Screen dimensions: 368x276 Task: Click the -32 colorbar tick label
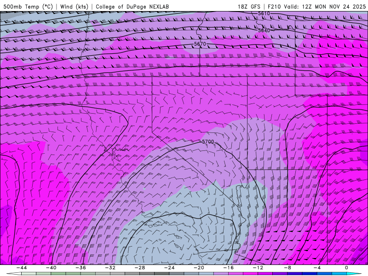coord(110,268)
